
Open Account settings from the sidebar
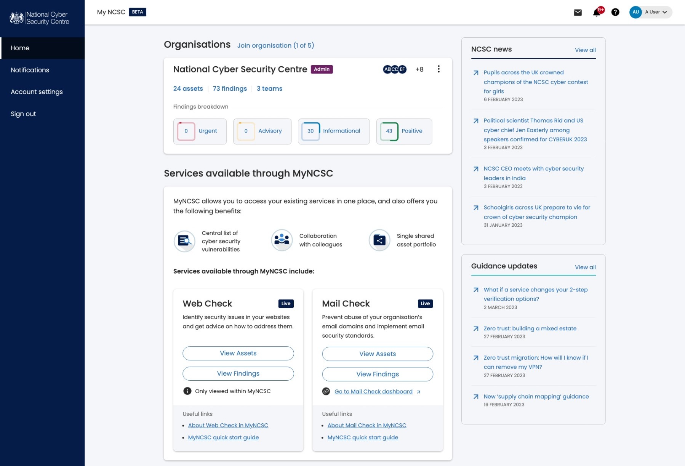click(x=37, y=92)
